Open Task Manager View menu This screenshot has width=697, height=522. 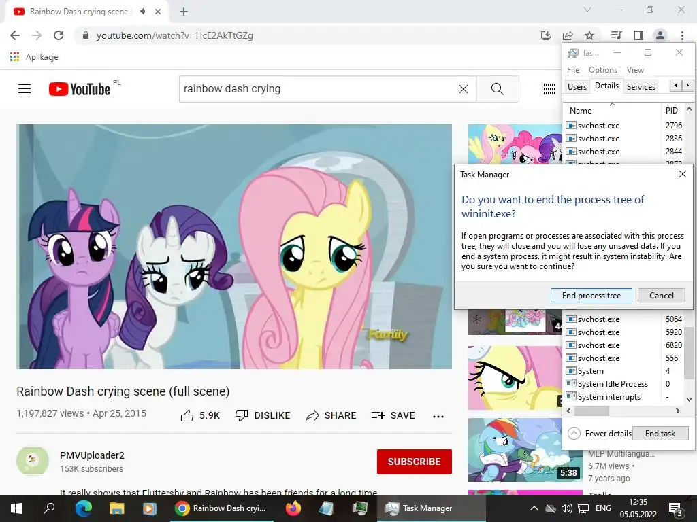635,70
